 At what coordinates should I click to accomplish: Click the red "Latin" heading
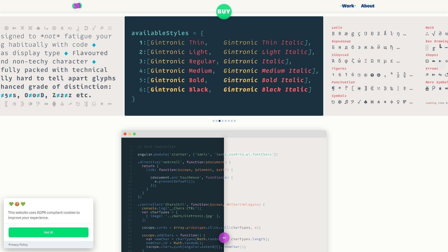pos(337,28)
